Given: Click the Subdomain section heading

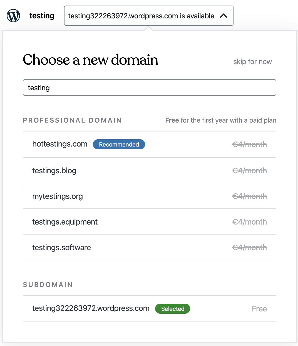Looking at the screenshot, I should (48, 284).
